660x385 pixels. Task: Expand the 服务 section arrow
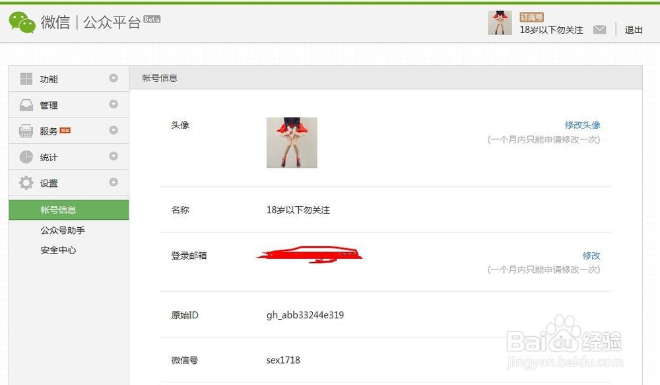(114, 130)
